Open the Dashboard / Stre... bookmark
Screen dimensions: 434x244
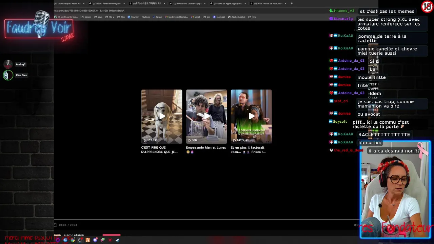point(66,17)
